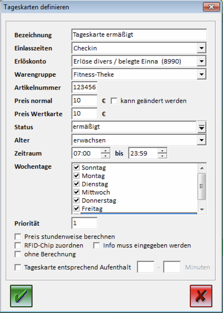223x313 pixels.
Task: Uncheck Sonntag in the Wochentage list
Action: tap(77, 167)
